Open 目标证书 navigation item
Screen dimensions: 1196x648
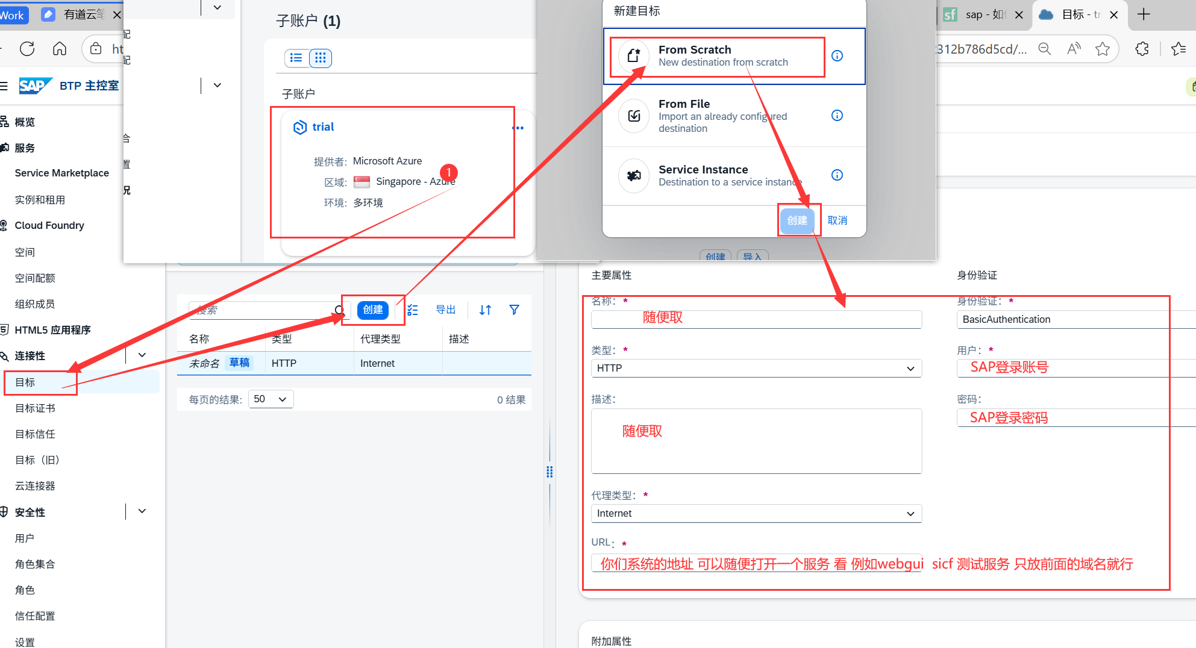pos(35,408)
